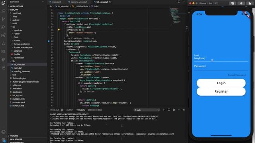Collapse the lib folder
255x143 pixels.
(x=14, y=61)
